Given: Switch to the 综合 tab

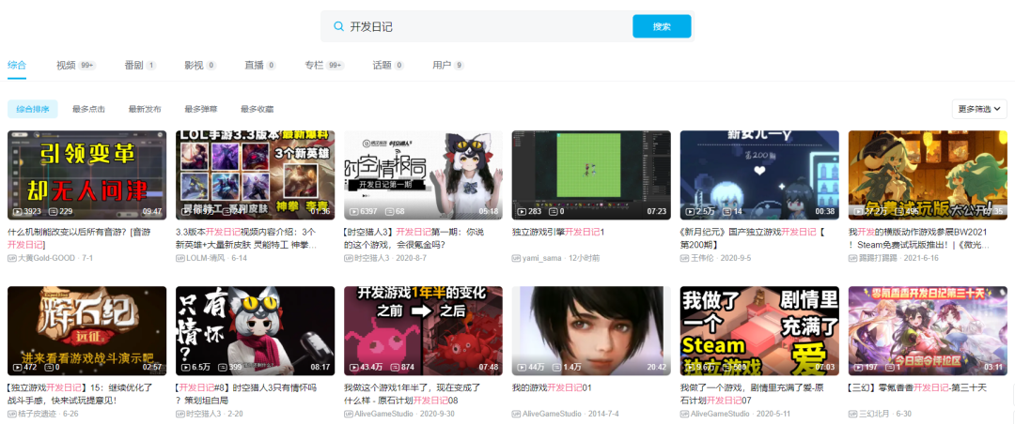Looking at the screenshot, I should point(17,66).
